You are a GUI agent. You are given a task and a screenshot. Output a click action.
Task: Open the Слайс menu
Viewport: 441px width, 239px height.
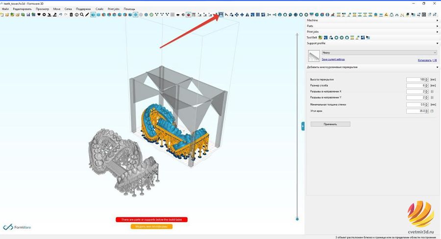coord(99,9)
